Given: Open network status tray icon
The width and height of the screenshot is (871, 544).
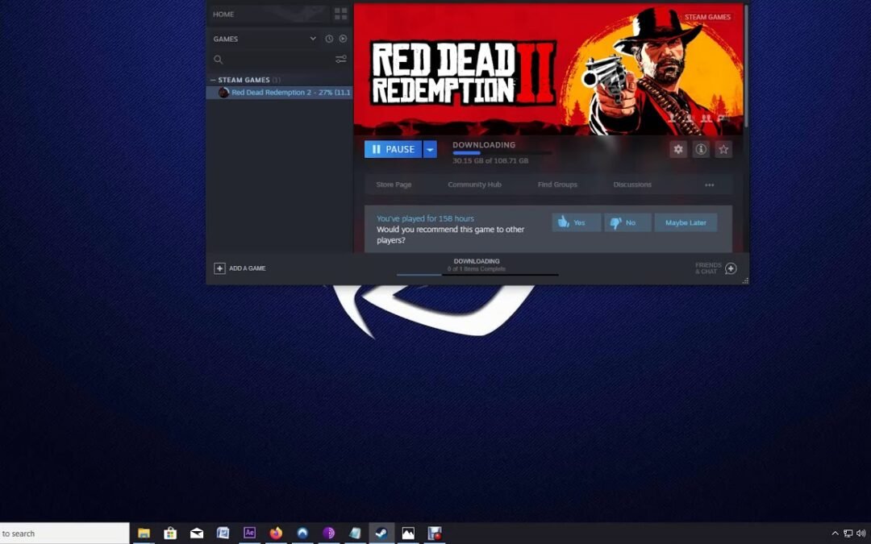Looking at the screenshot, I should (848, 534).
